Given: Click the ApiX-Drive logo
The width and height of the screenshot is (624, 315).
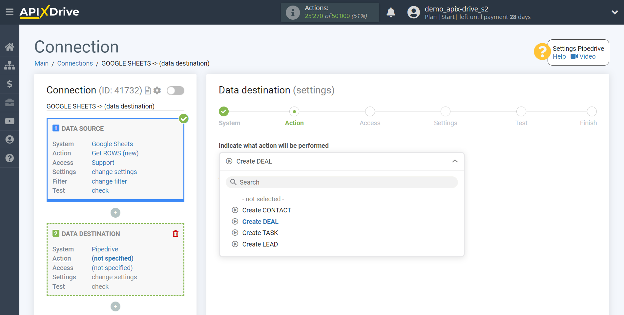Looking at the screenshot, I should 49,12.
